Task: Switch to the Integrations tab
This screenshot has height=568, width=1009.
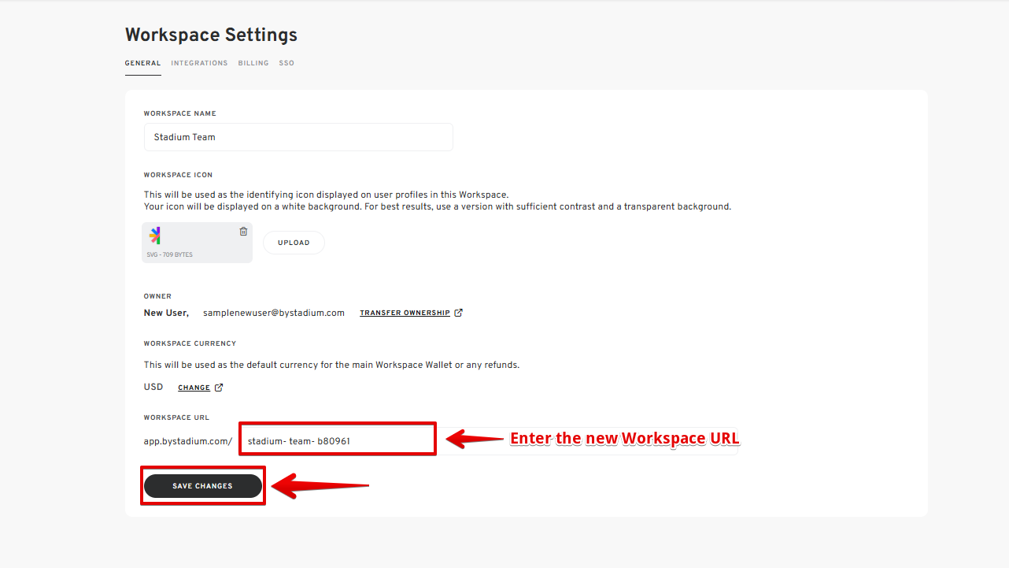Action: point(199,63)
